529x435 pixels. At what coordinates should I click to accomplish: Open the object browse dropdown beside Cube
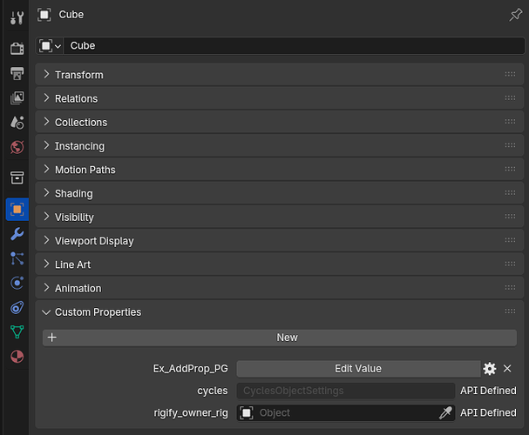(50, 46)
